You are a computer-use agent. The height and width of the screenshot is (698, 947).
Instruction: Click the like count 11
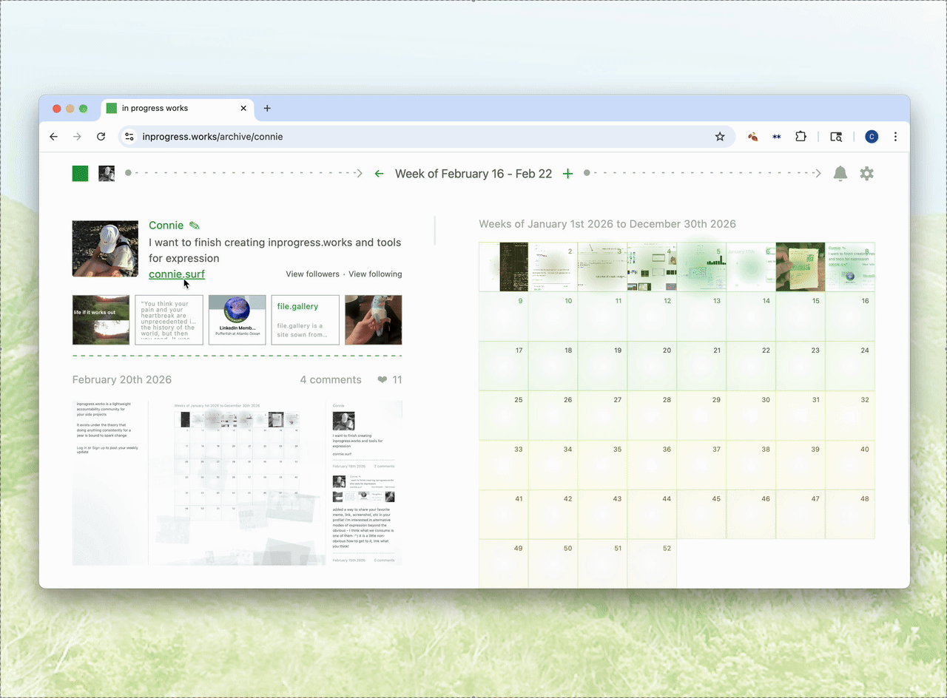point(397,380)
